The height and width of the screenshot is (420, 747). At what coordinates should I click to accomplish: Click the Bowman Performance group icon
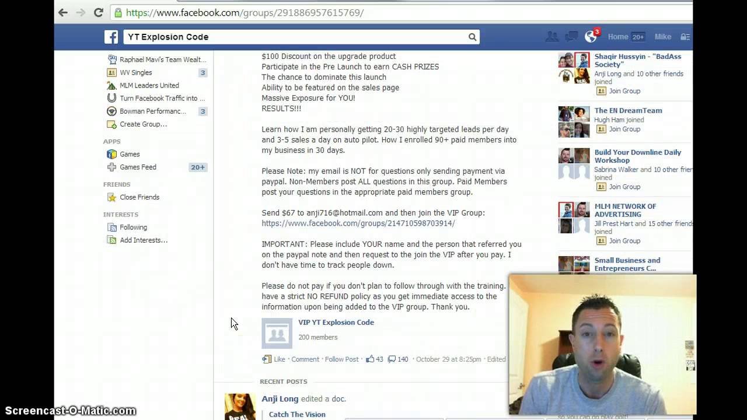[x=111, y=111]
